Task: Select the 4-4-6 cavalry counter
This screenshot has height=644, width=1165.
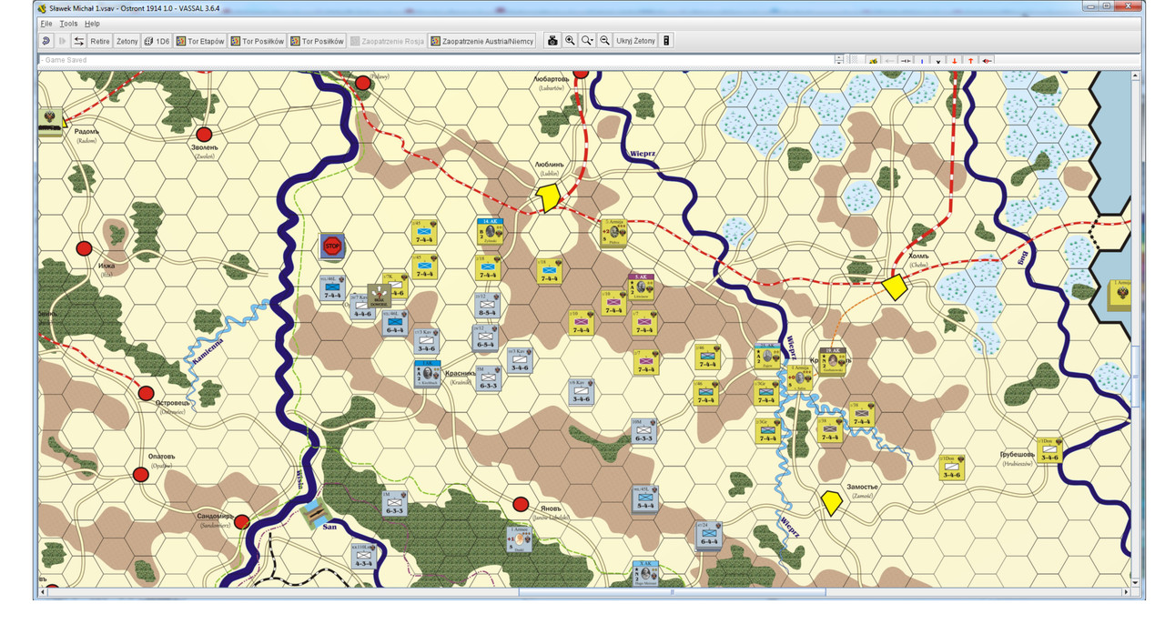Action: point(362,307)
